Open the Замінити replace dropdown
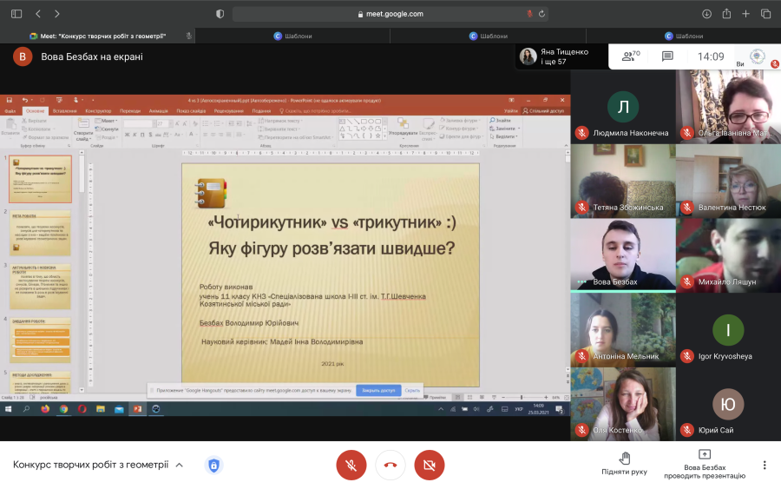 point(504,128)
